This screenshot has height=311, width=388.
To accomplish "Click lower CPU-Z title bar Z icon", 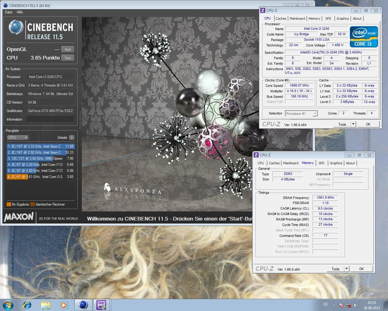I will 256,155.
